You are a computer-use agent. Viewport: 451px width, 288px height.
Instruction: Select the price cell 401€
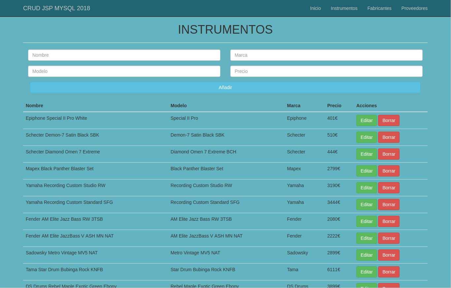click(332, 118)
